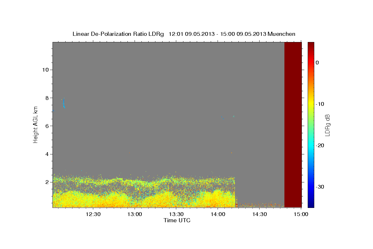This screenshot has height=249, width=373.
Task: Click the colorbar value -20
Action: click(x=320, y=145)
